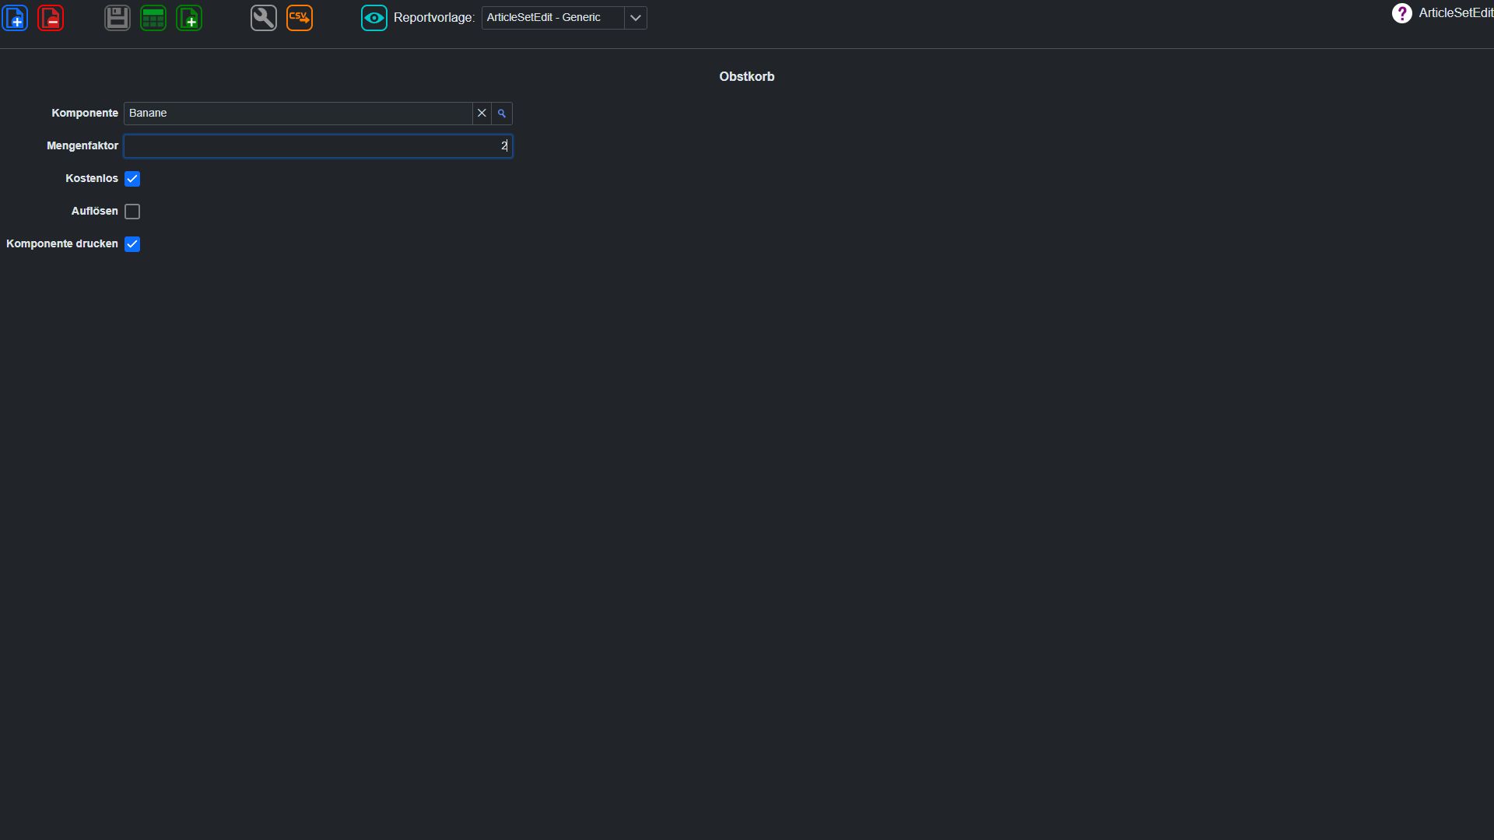Viewport: 1494px width, 840px height.
Task: Click the eye report preview icon
Action: point(374,18)
